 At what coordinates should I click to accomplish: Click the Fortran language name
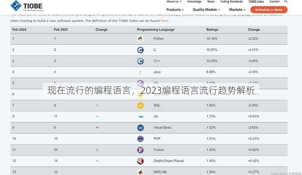tap(159, 150)
